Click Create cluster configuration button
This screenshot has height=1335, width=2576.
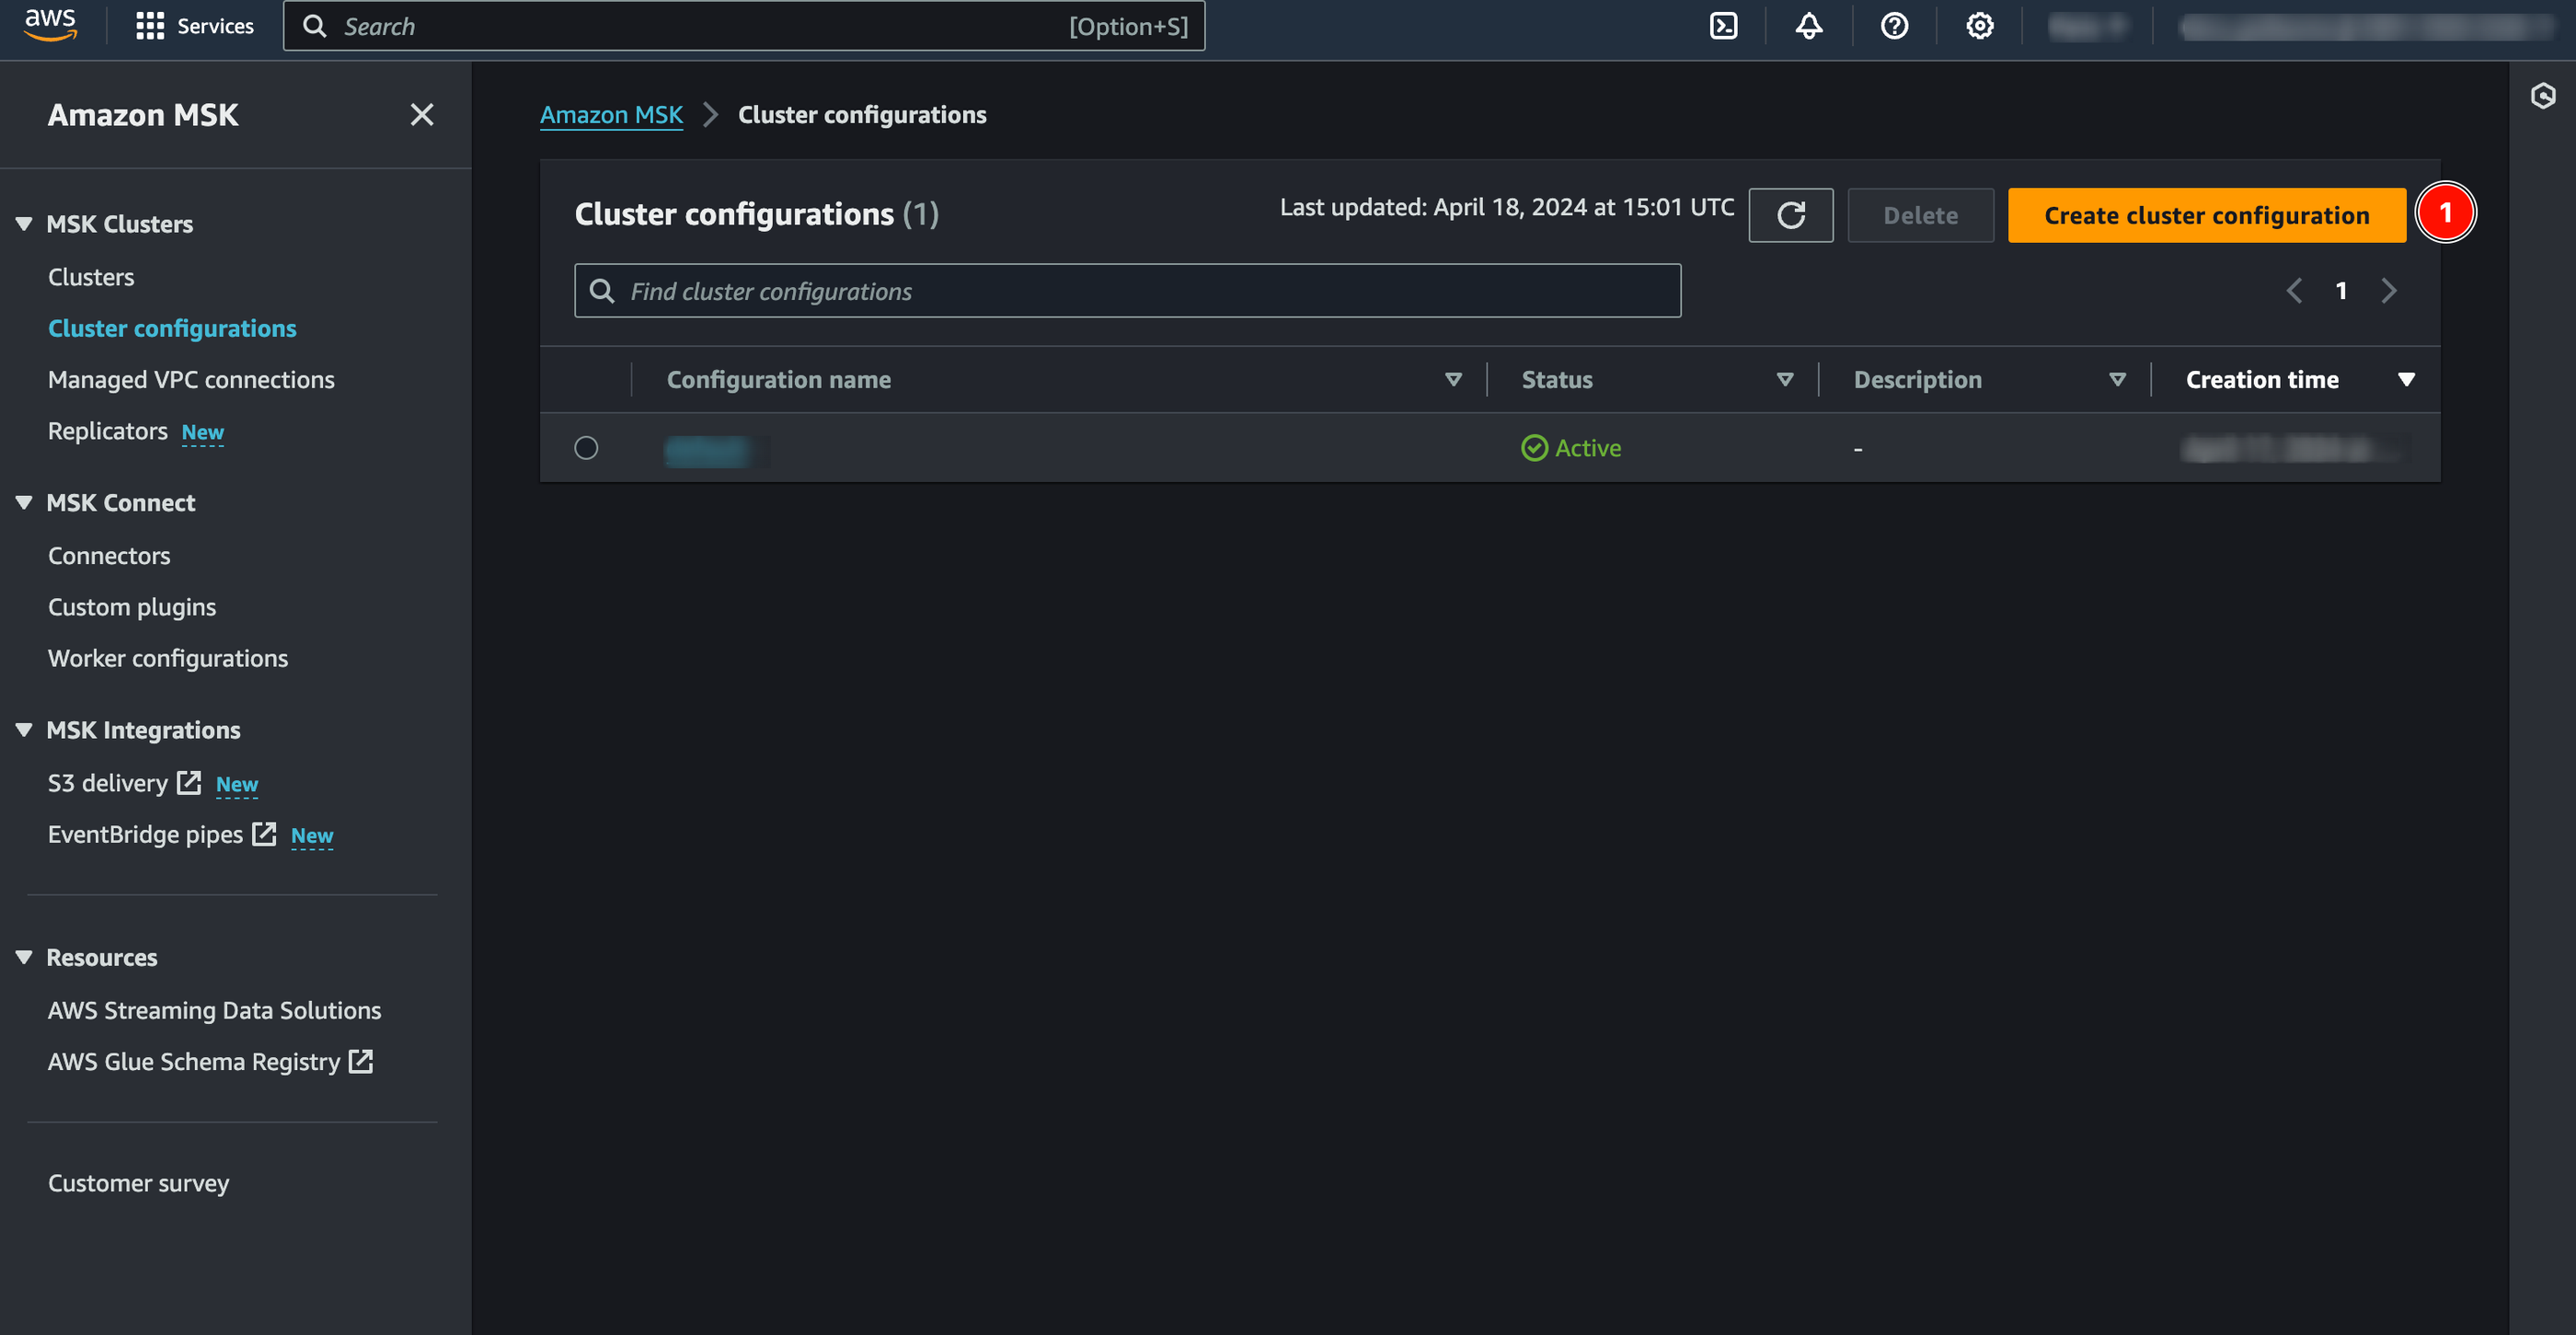2206,215
